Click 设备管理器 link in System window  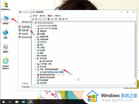26,27
